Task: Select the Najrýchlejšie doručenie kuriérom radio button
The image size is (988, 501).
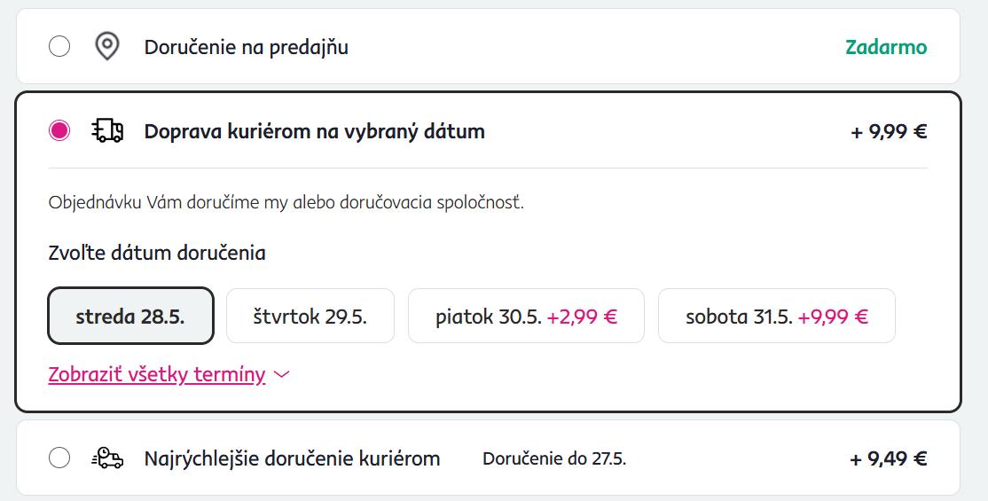Action: [x=59, y=458]
